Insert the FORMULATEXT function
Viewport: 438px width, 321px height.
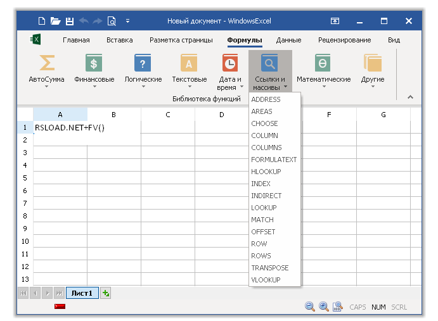[x=274, y=160]
